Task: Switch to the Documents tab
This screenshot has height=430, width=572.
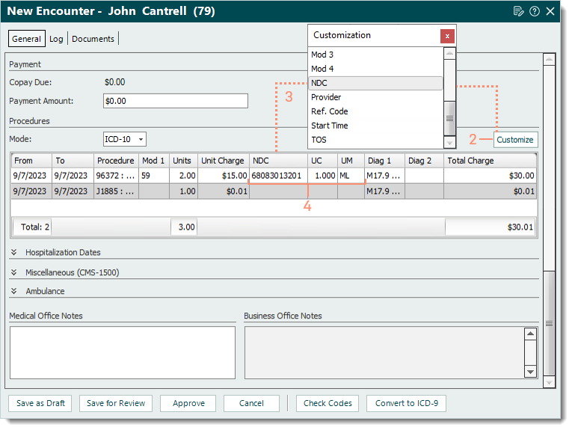Action: 93,39
